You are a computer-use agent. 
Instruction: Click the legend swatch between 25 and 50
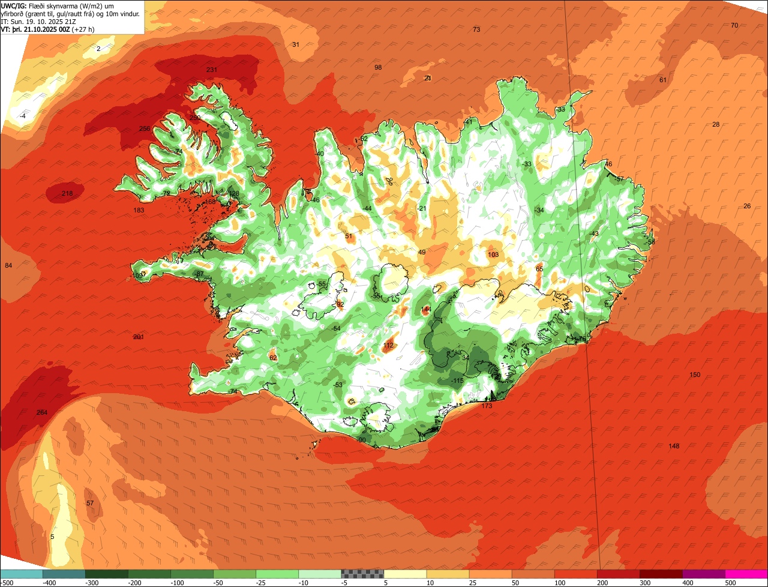[490, 574]
